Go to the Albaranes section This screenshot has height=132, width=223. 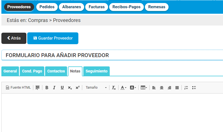pyautogui.click(x=71, y=7)
